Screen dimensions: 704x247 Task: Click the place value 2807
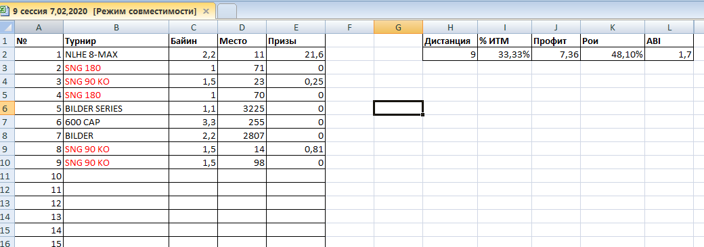pos(242,135)
